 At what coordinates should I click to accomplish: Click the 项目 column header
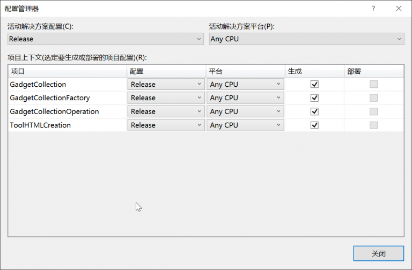pyautogui.click(x=67, y=71)
